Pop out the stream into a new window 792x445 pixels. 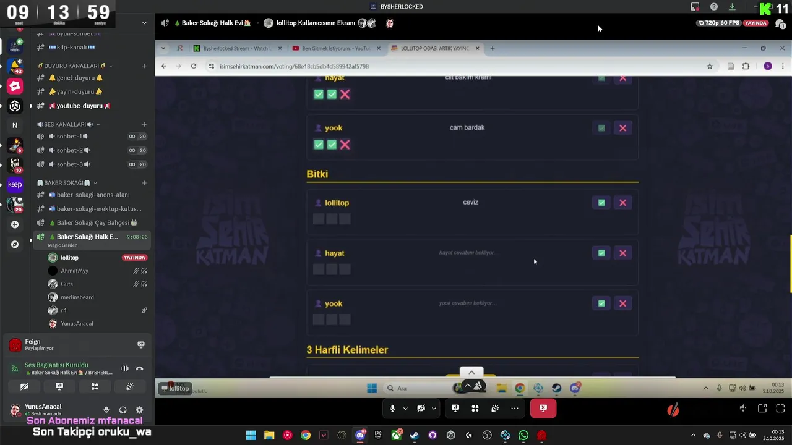tap(762, 408)
